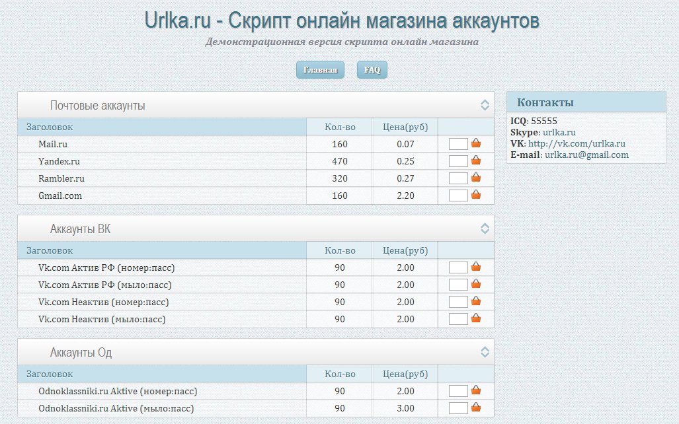Image resolution: width=679 pixels, height=424 pixels.
Task: Quantity field for Vk.com Актив РФ (номер:пасс)
Action: pos(458,267)
